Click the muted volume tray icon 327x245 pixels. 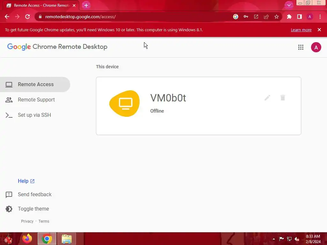pos(297,239)
